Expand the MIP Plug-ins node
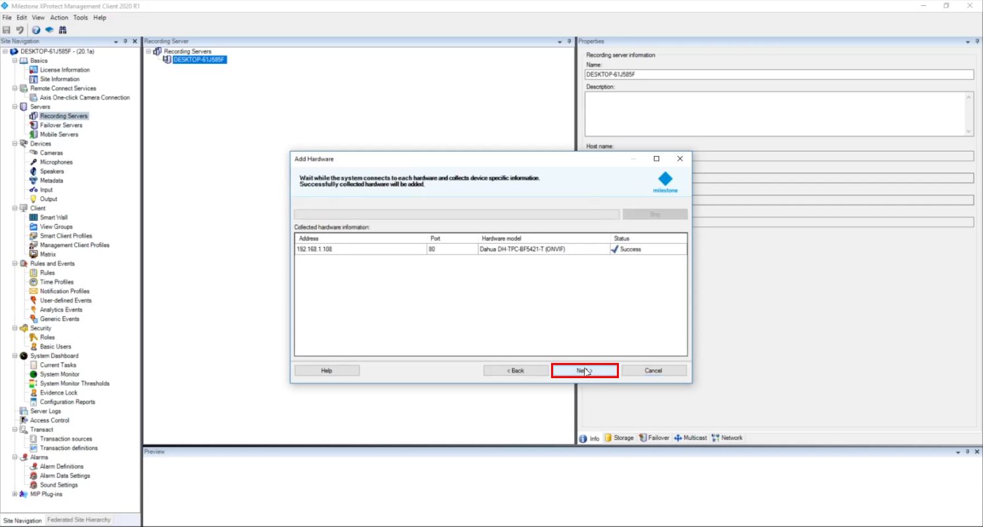983x527 pixels. (15, 494)
